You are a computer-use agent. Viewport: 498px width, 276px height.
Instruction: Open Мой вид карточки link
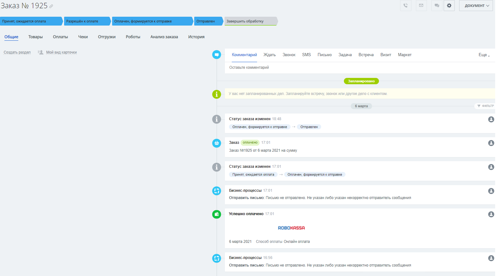61,52
